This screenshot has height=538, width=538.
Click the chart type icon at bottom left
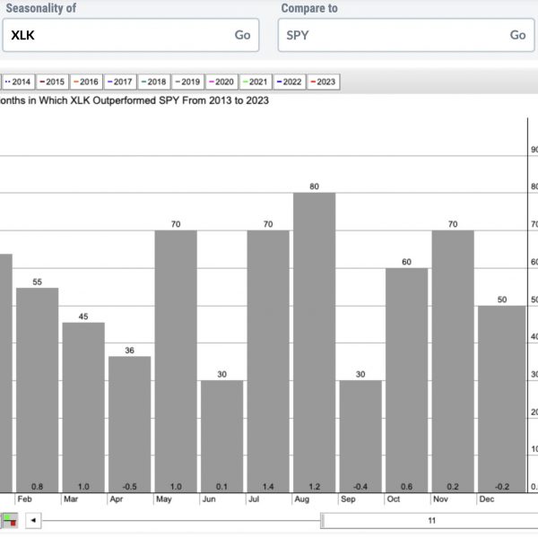click(10, 520)
